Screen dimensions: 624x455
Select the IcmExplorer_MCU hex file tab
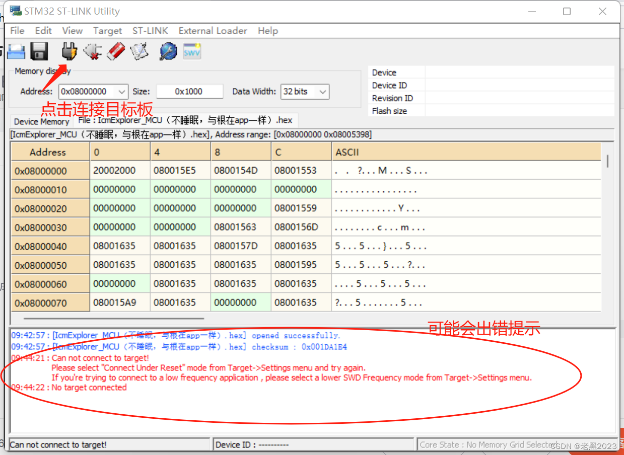click(x=185, y=120)
